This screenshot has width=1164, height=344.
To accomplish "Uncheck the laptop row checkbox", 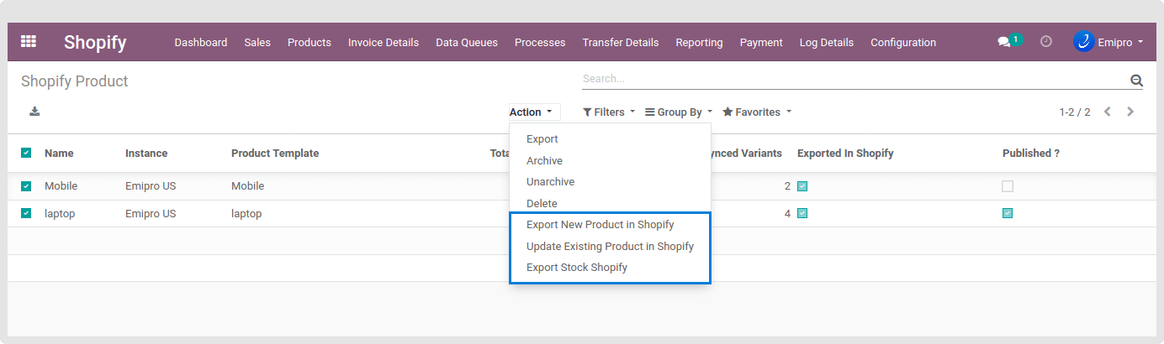I will tap(26, 213).
